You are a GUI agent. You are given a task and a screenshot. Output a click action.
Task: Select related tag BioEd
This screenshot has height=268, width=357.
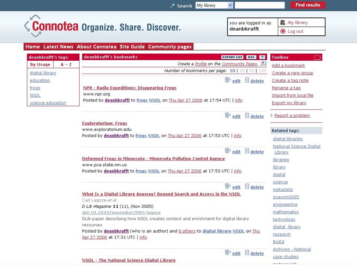click(x=279, y=242)
